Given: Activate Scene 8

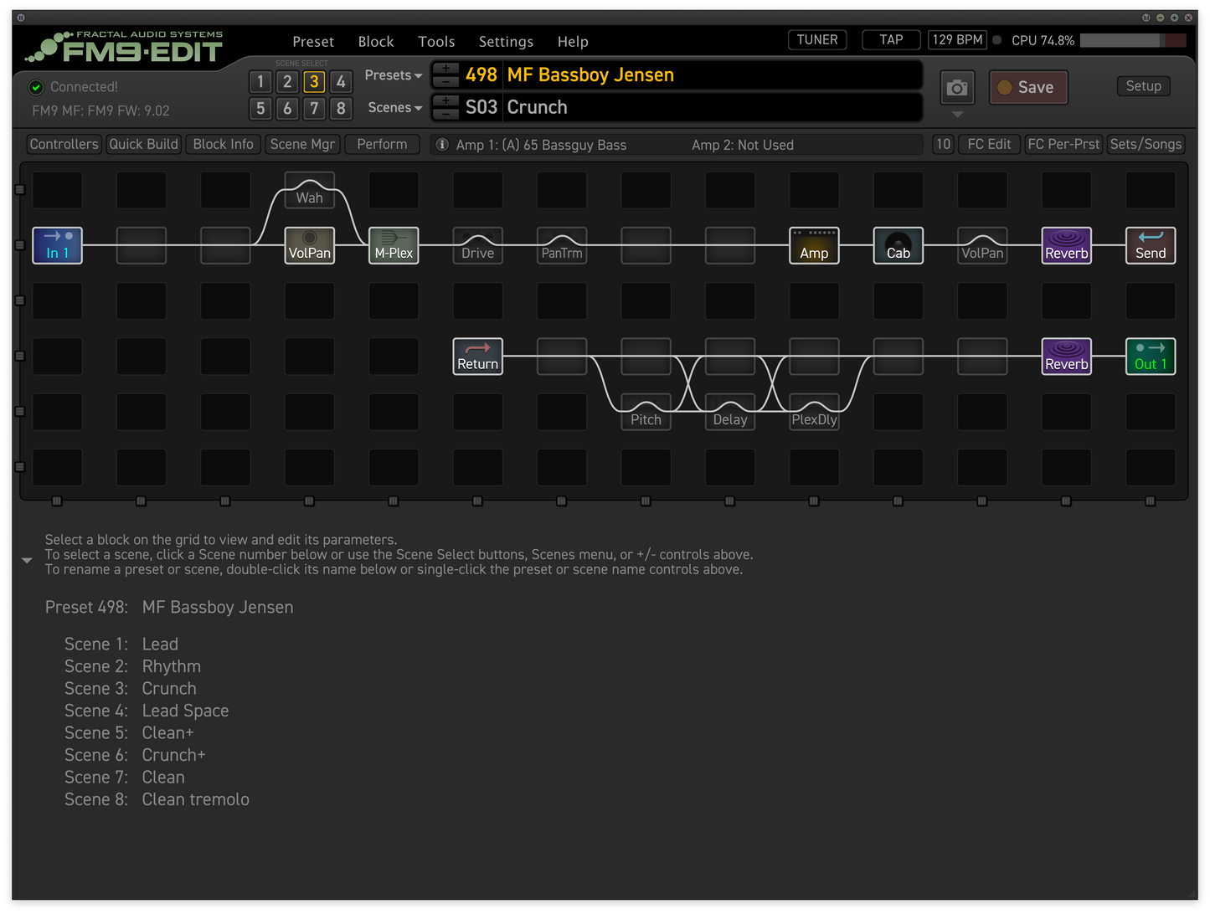Looking at the screenshot, I should [x=341, y=108].
